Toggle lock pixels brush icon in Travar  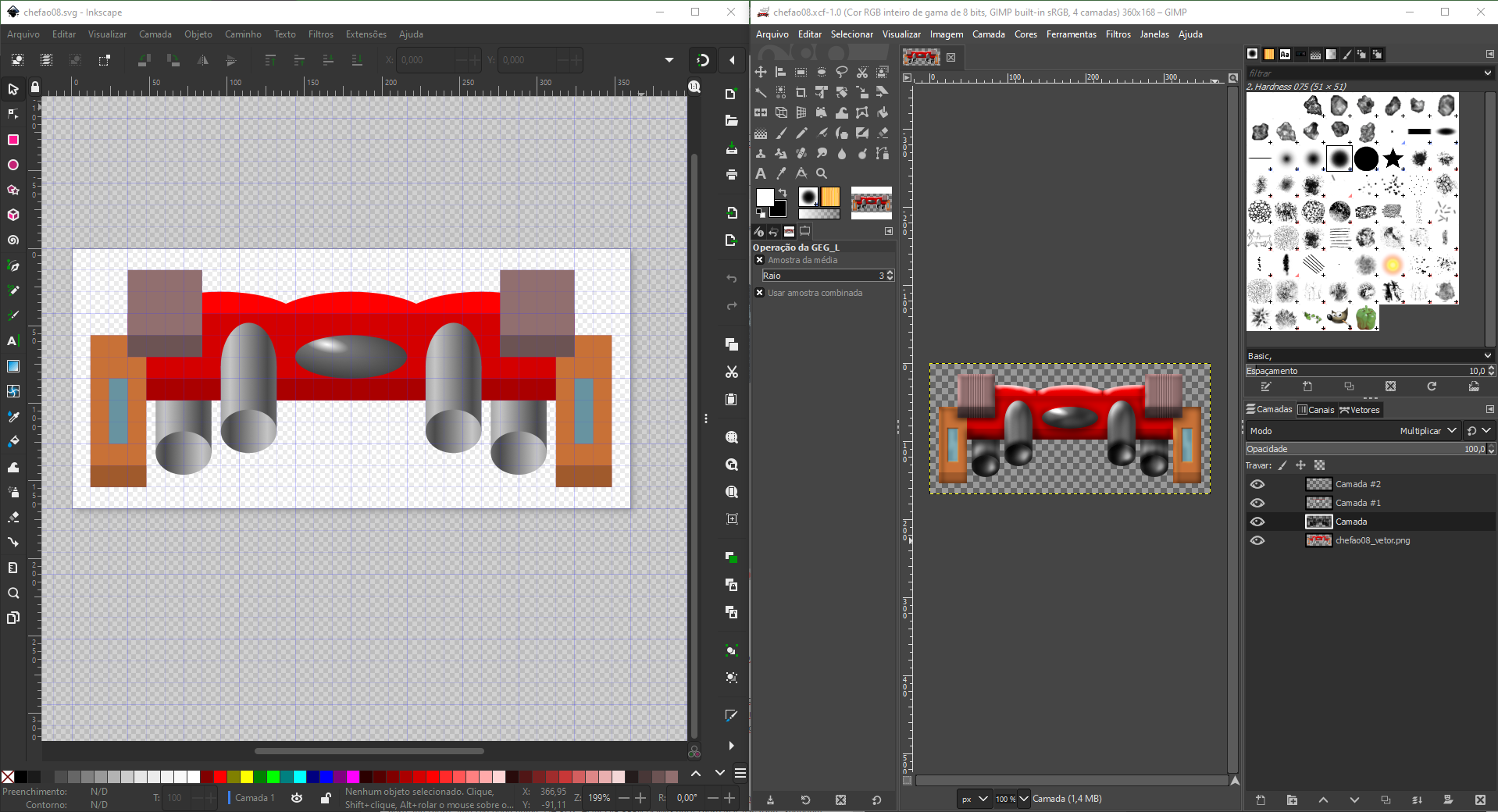(x=1282, y=465)
